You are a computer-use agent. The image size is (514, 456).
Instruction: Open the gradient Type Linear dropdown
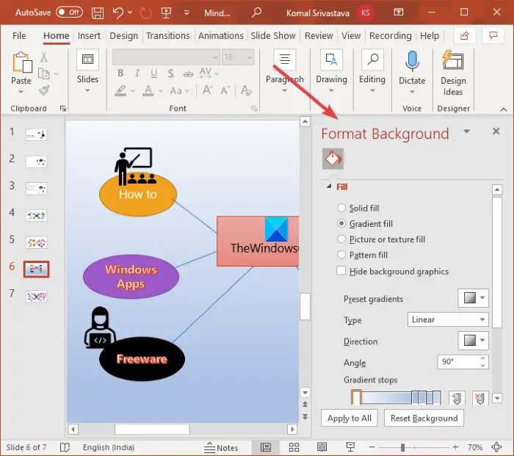pos(448,319)
